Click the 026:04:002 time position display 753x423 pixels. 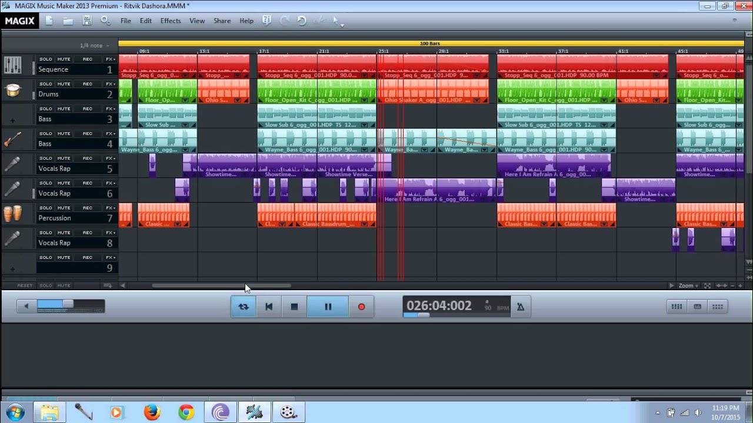(x=439, y=305)
